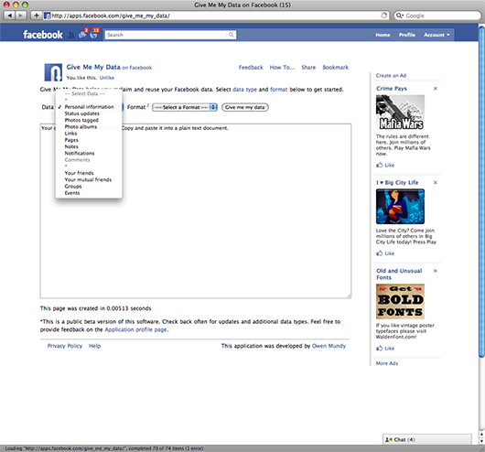Open Facebook friend requests icon
485x452 pixels.
point(71,35)
